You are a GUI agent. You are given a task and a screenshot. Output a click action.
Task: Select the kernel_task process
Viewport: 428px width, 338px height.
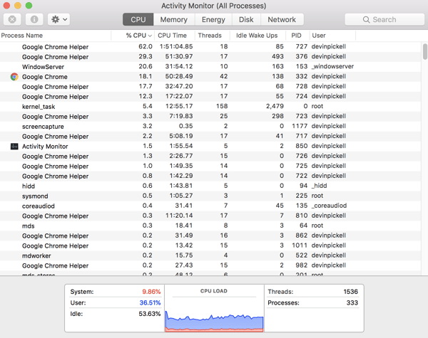click(210, 107)
